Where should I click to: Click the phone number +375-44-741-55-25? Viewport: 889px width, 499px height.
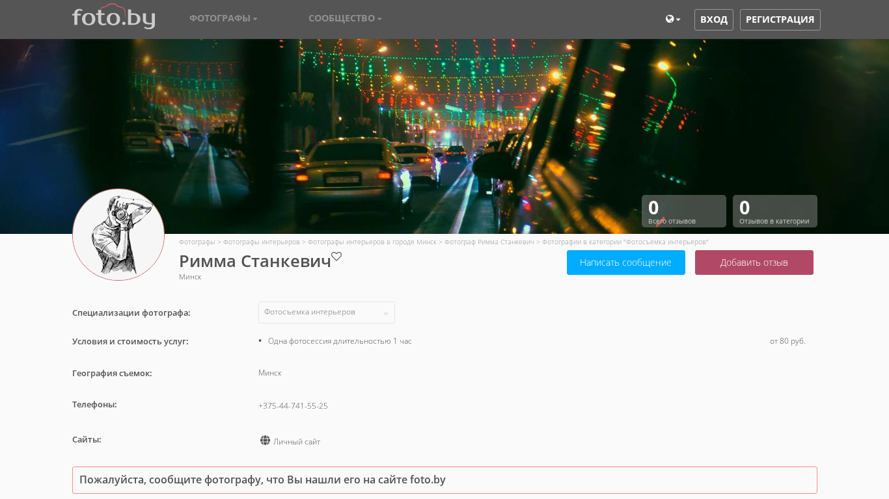click(293, 406)
